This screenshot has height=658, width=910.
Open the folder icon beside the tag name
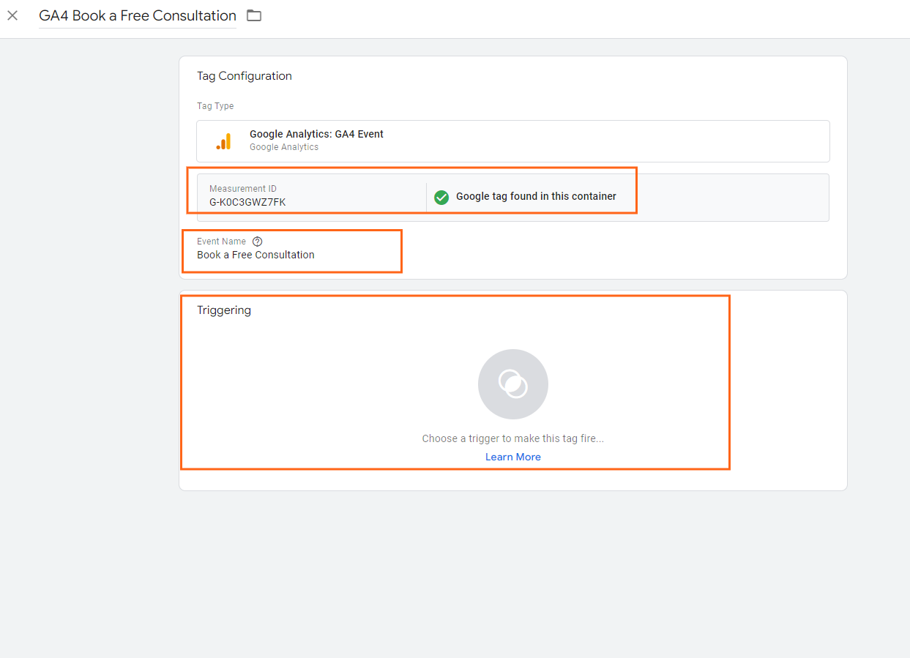tap(254, 15)
